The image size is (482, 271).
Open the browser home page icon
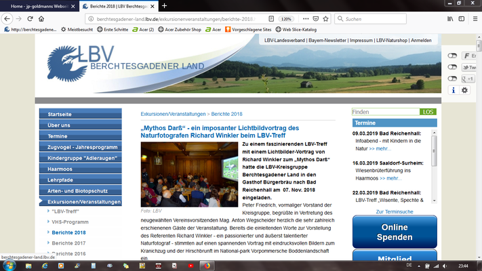point(41,19)
